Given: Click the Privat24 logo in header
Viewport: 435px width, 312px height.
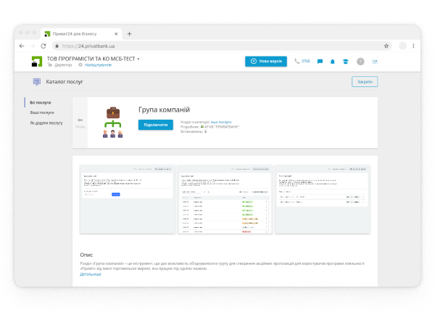Looking at the screenshot, I should pyautogui.click(x=36, y=61).
